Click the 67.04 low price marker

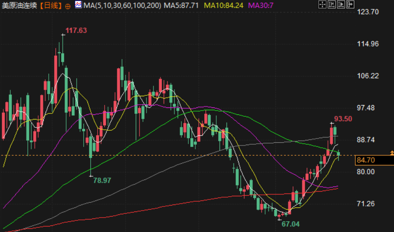(290, 224)
